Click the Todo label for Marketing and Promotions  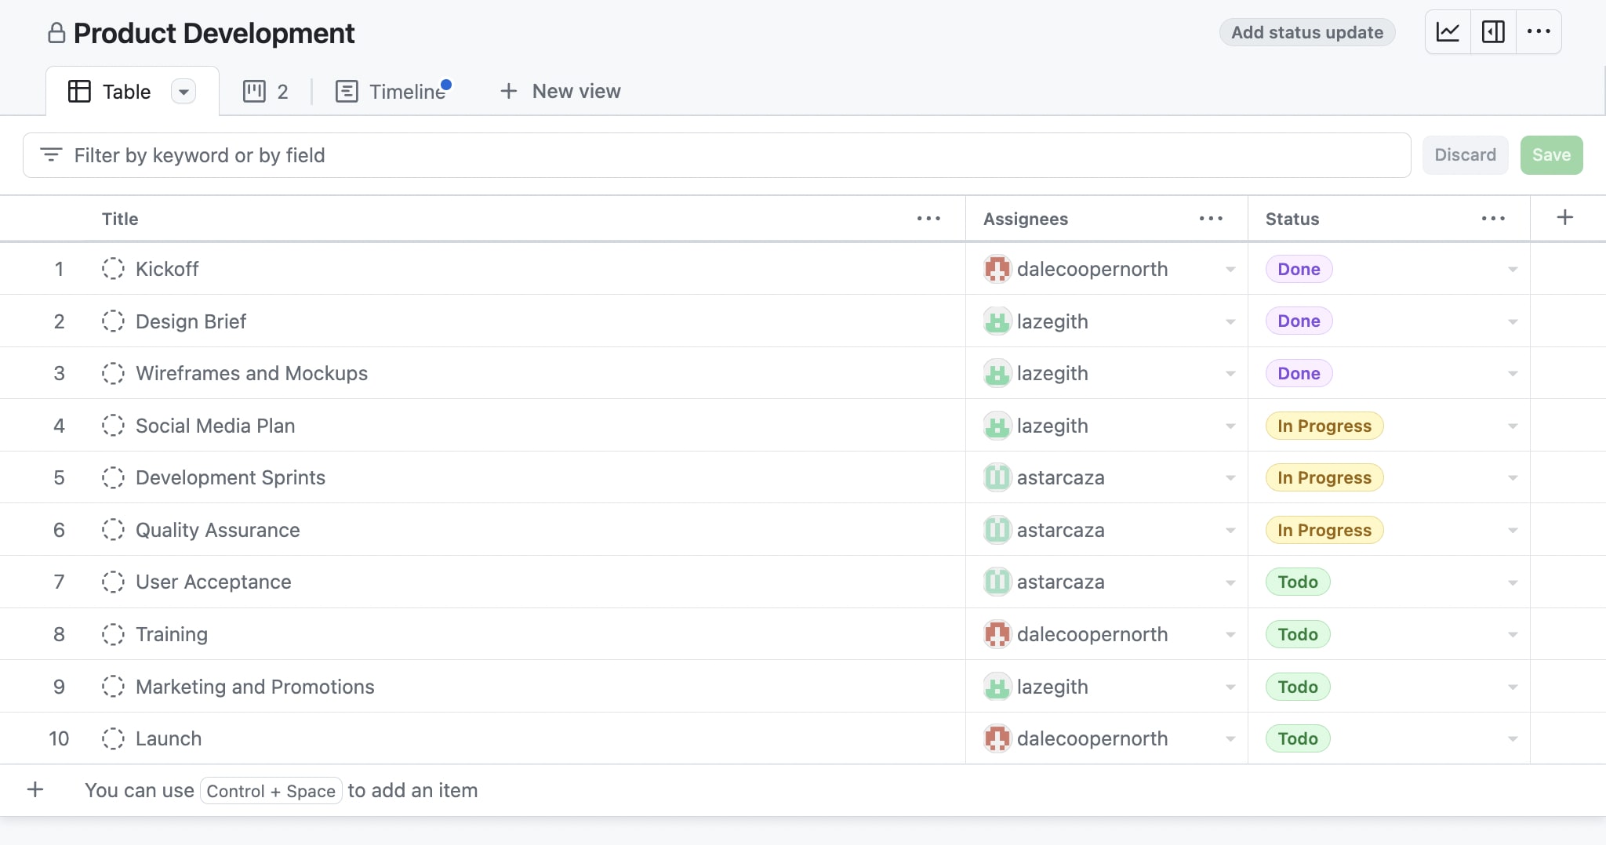point(1298,687)
